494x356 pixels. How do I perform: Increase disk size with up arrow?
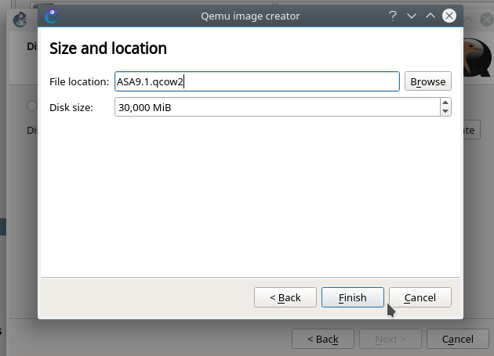click(x=445, y=102)
